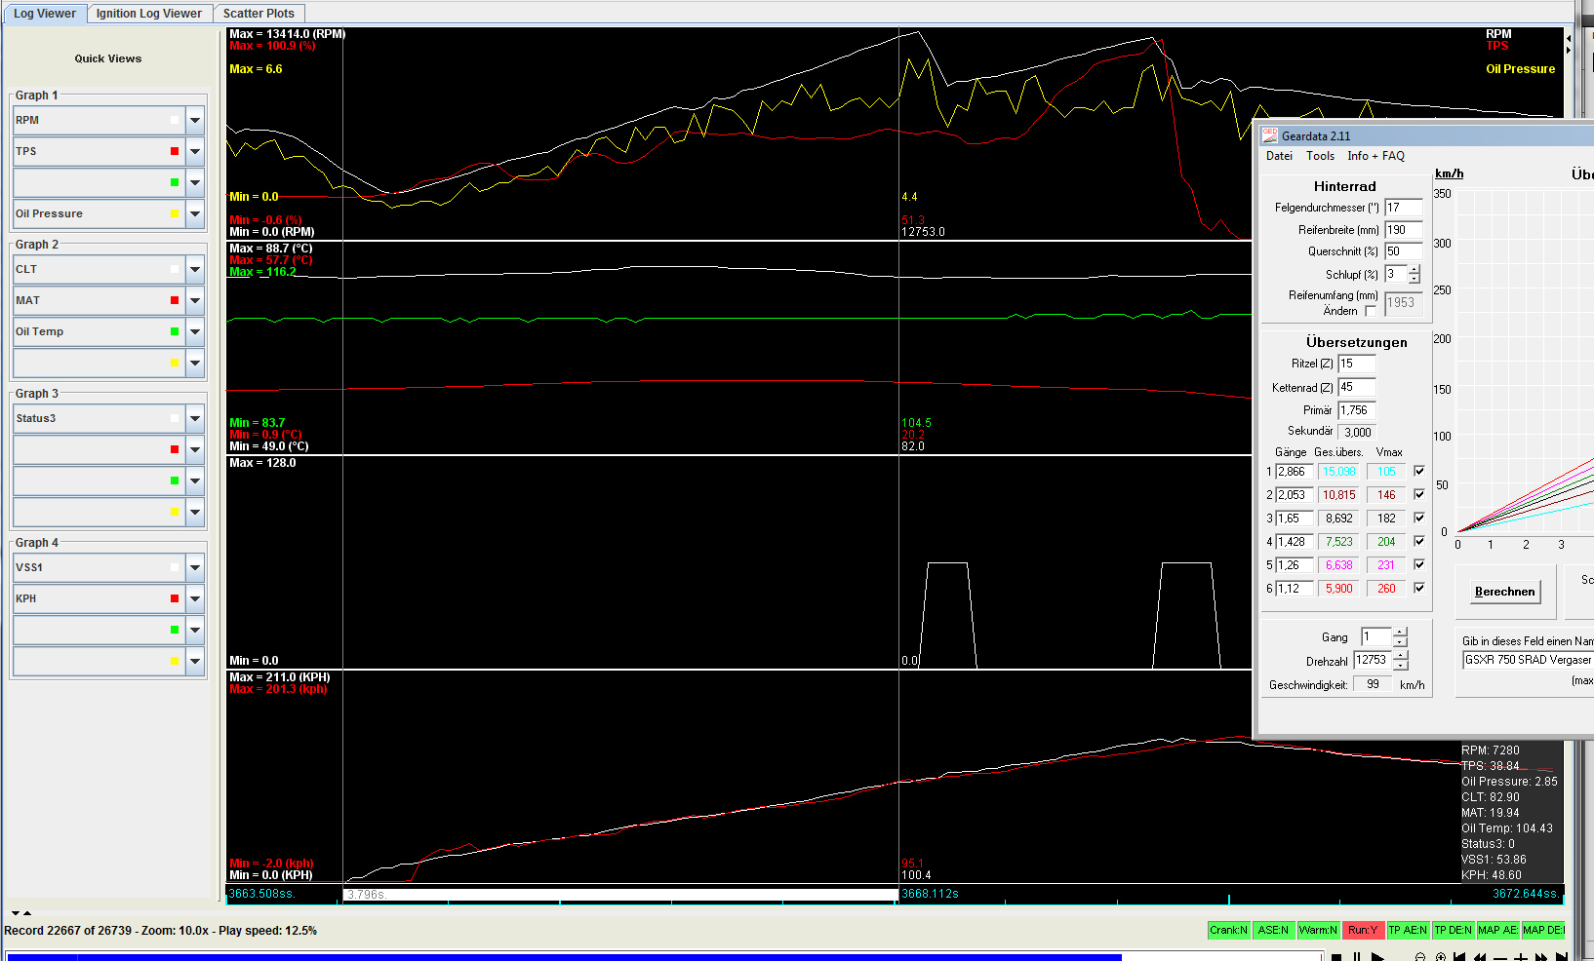
Task: Uncheck the gear 6 Vmax checkbox
Action: pos(1419,588)
